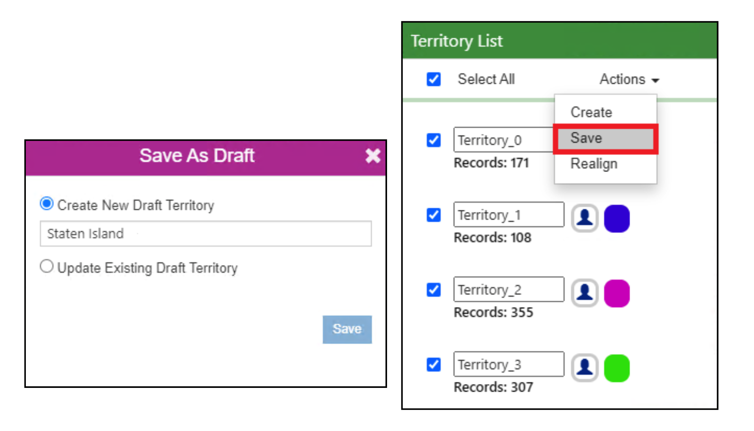Click the blue color swatch for Territory_1
Image resolution: width=754 pixels, height=431 pixels.
pyautogui.click(x=617, y=218)
